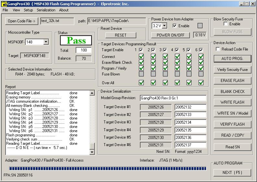Screen dimensions: 257x182
Task: Click the AUTO PROG. button
Action: tap(232, 59)
